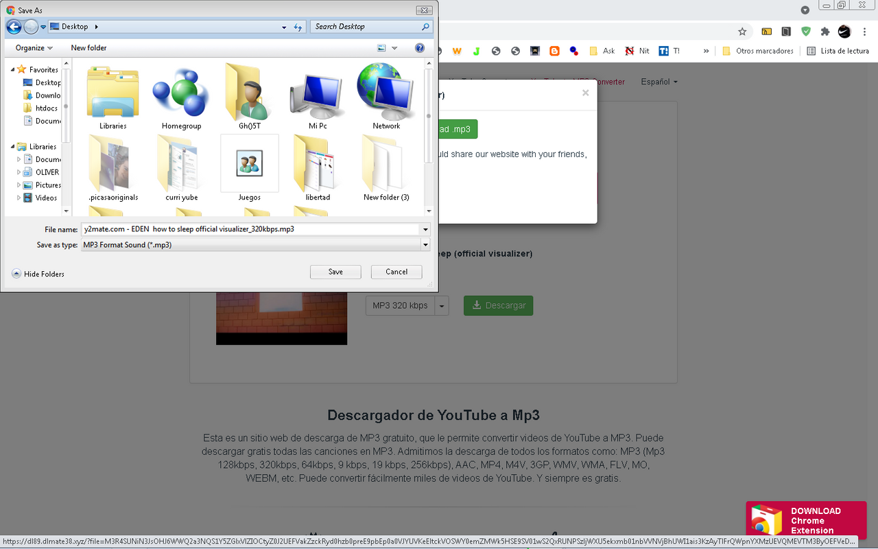Select the Libraries icon in file list

coord(112,97)
